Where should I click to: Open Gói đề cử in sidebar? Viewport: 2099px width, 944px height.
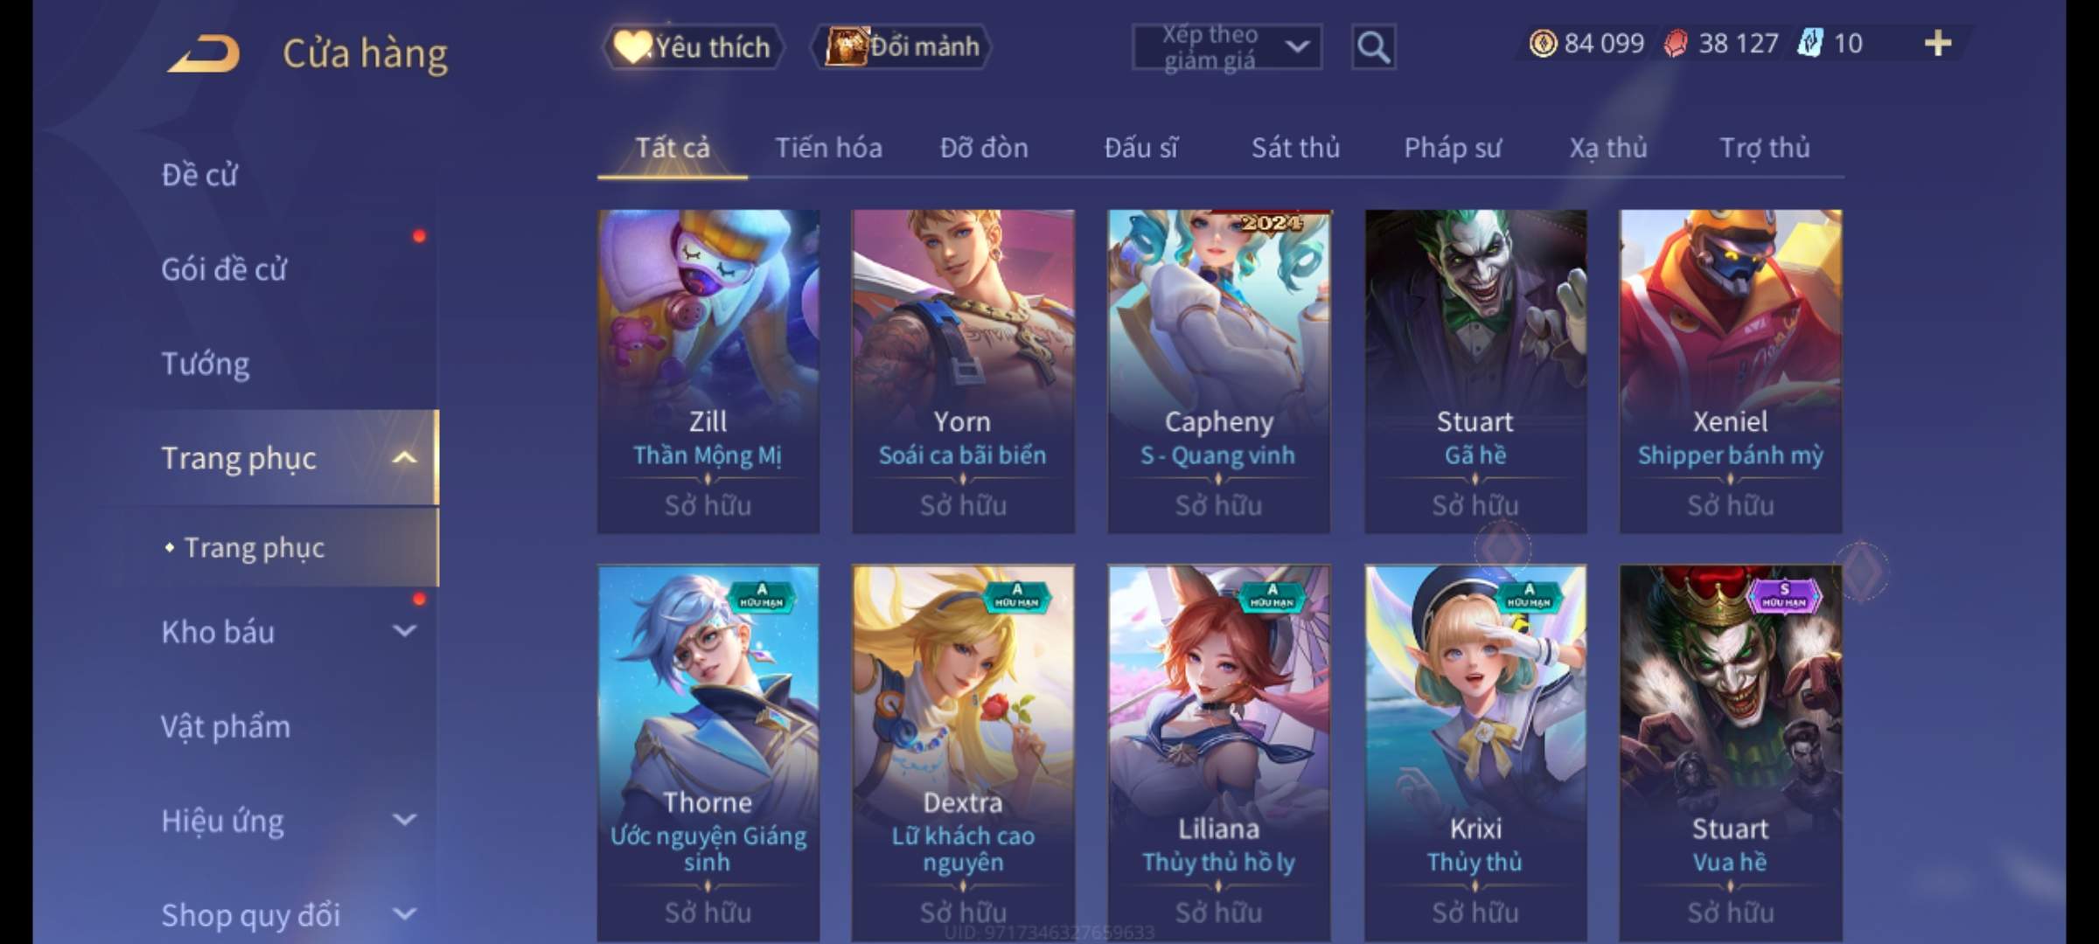pos(224,269)
